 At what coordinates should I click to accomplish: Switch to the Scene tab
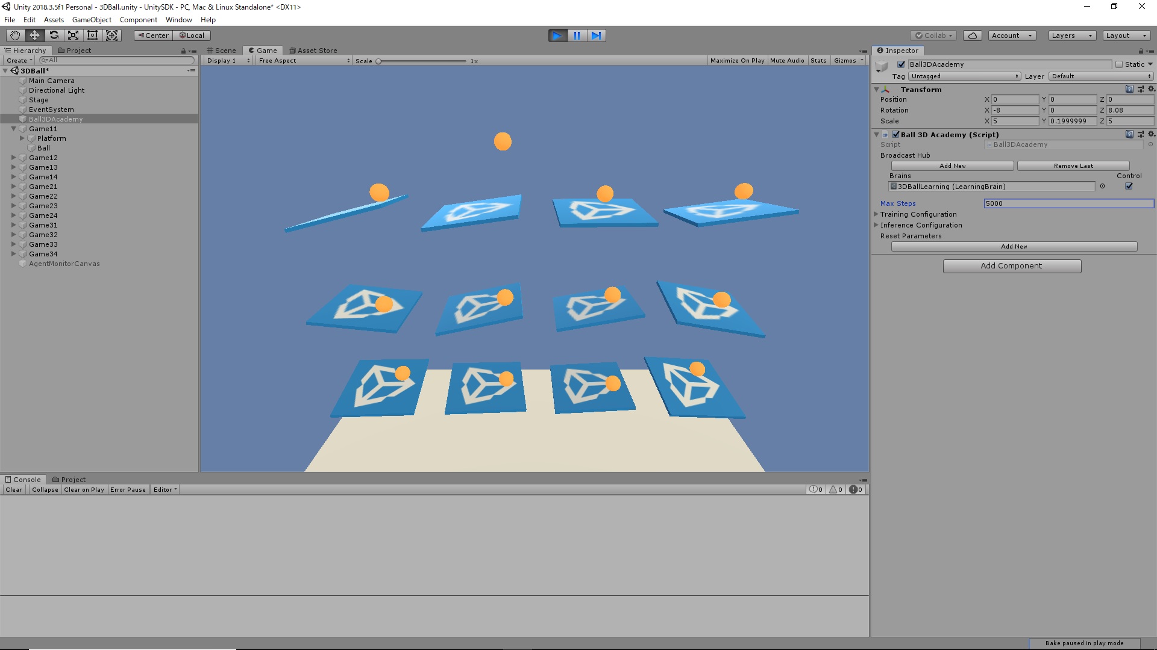[221, 51]
